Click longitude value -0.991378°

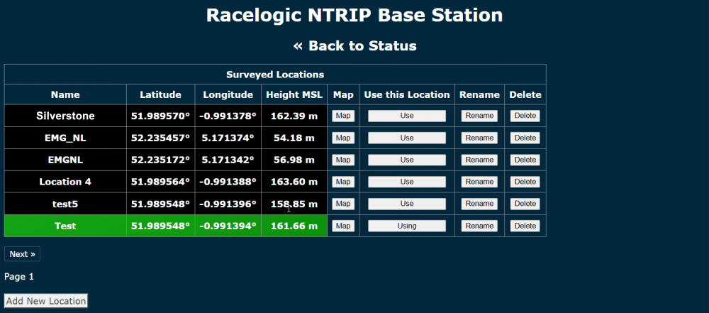pos(228,116)
